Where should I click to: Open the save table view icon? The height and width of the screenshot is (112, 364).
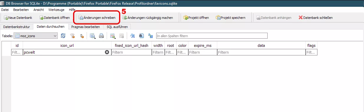pyautogui.click(x=93, y=36)
